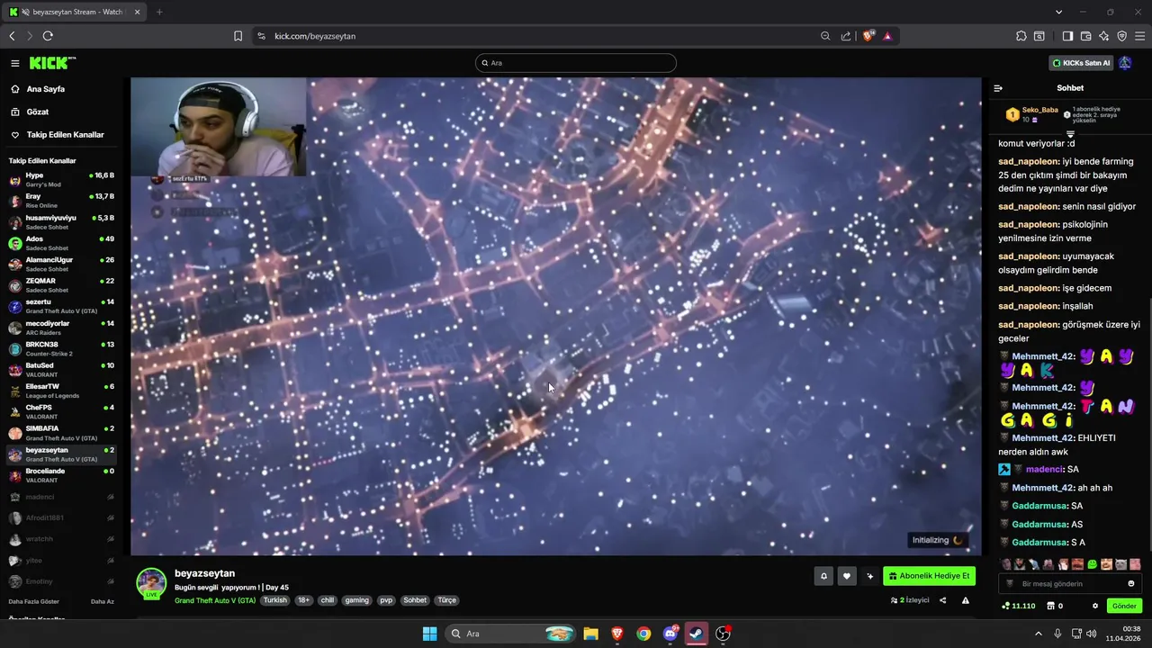Select the Turkish tag

[x=274, y=600]
